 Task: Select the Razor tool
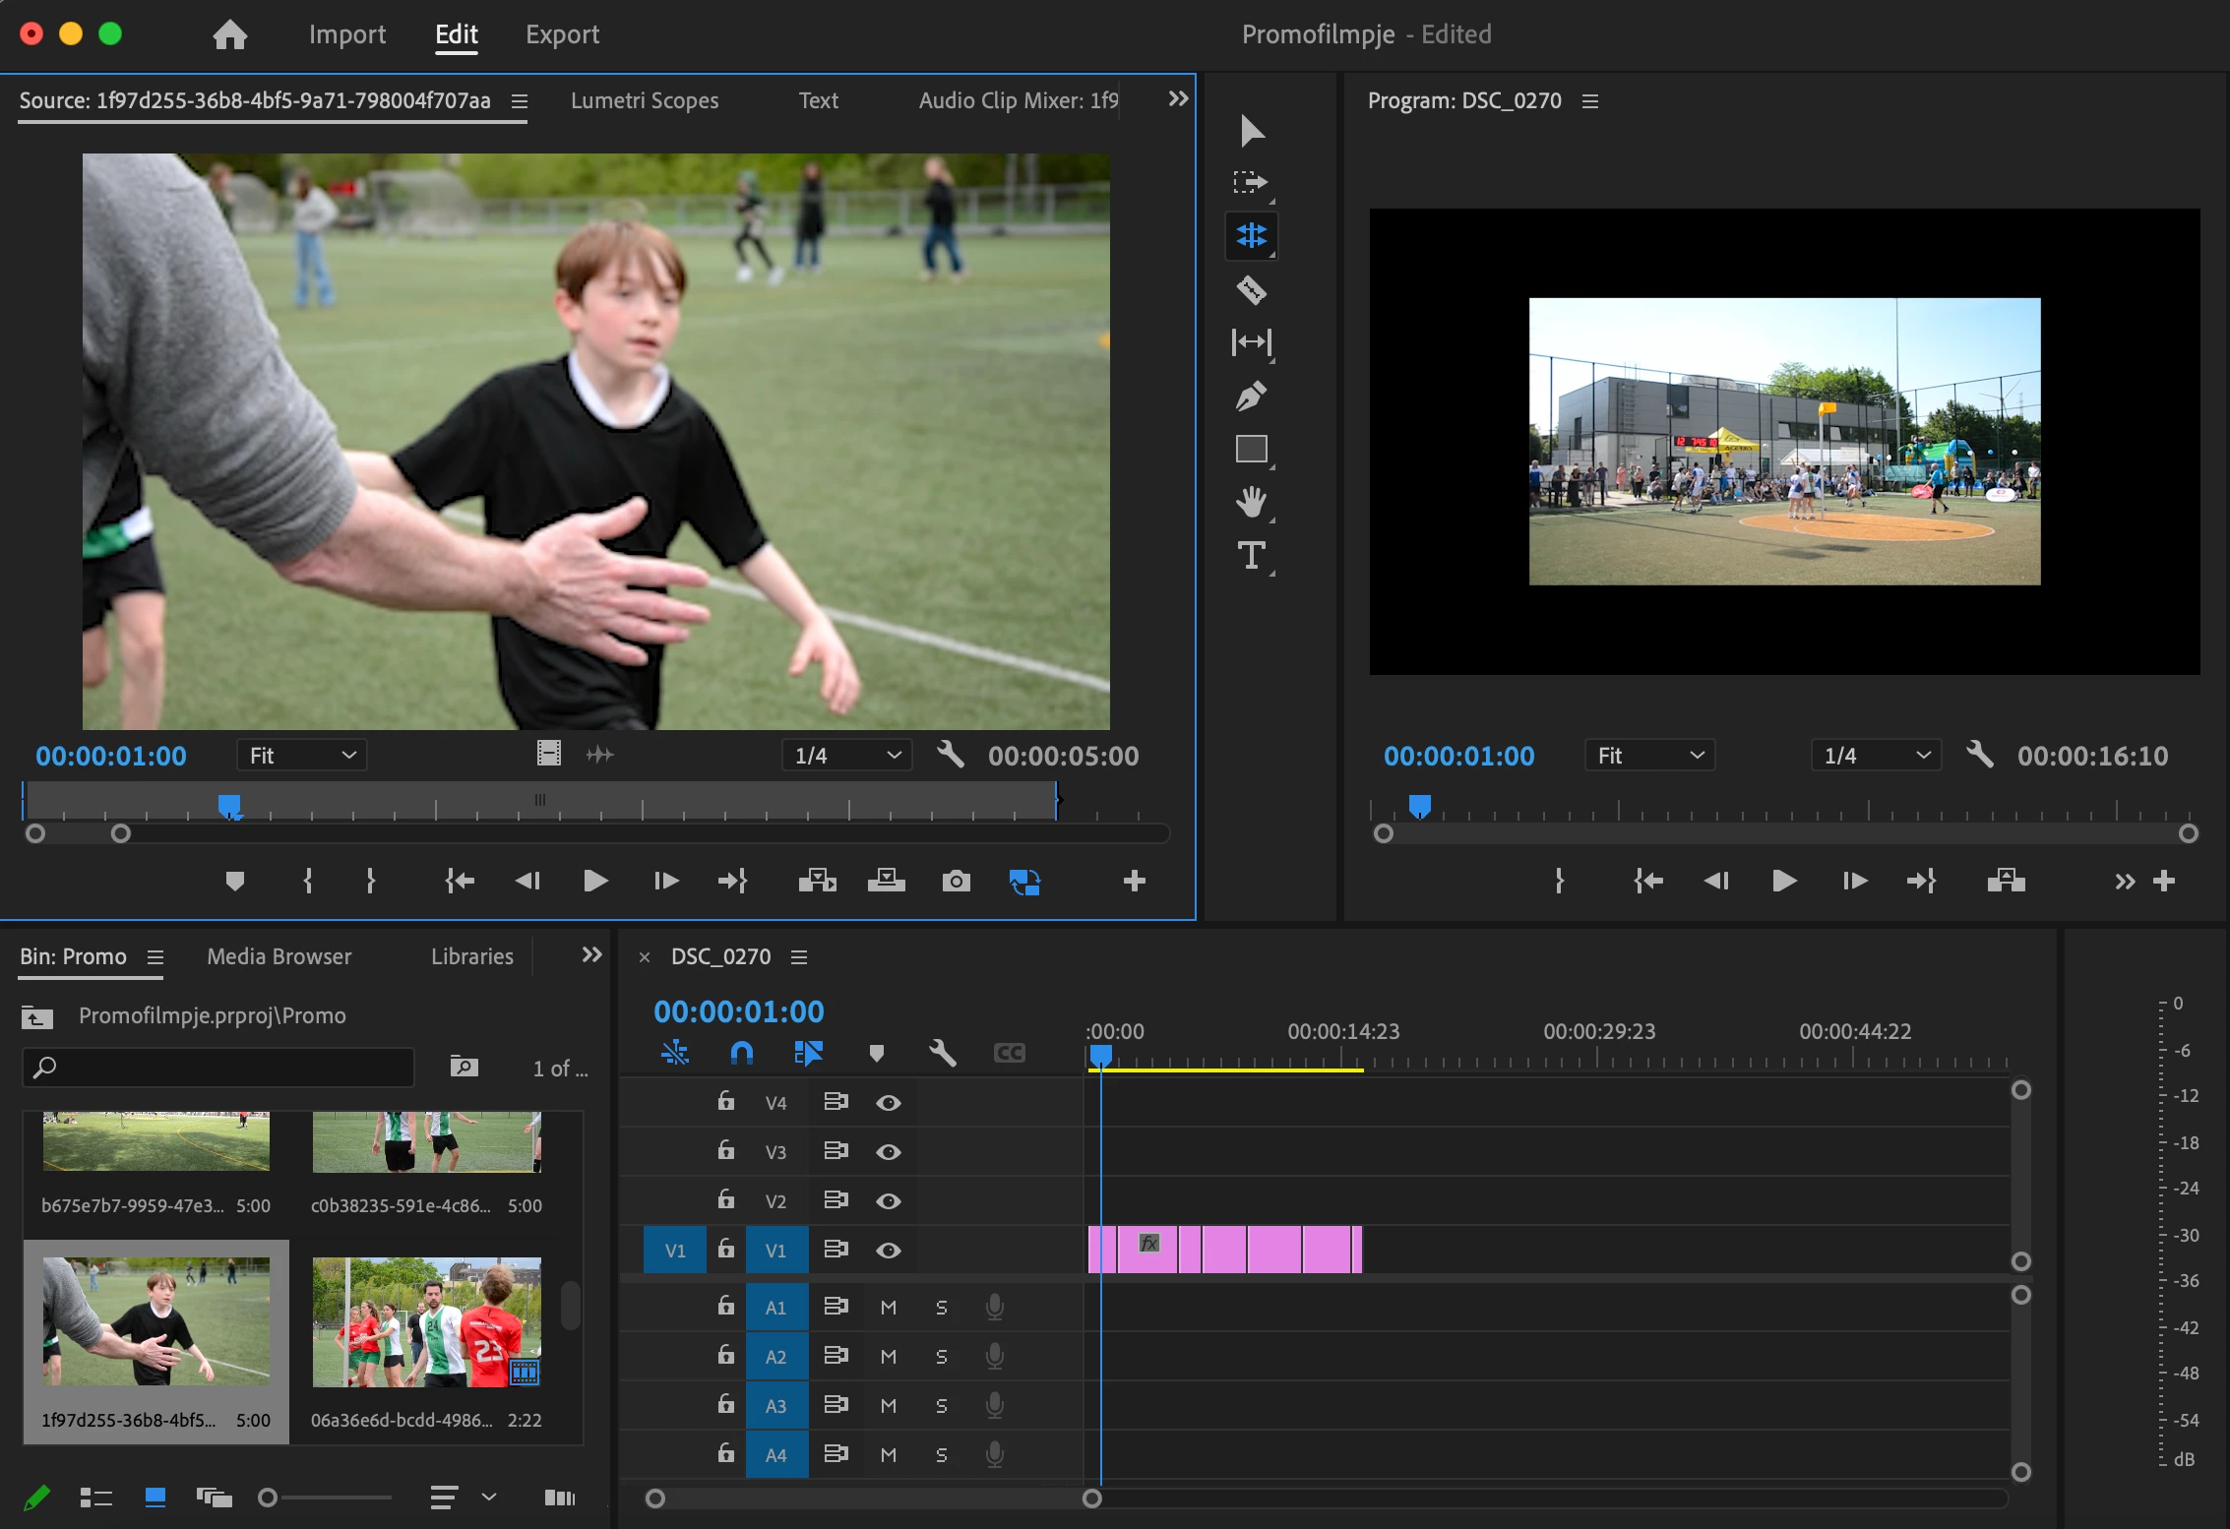pyautogui.click(x=1251, y=289)
